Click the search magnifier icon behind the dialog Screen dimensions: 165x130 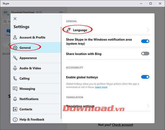[x=5, y=22]
